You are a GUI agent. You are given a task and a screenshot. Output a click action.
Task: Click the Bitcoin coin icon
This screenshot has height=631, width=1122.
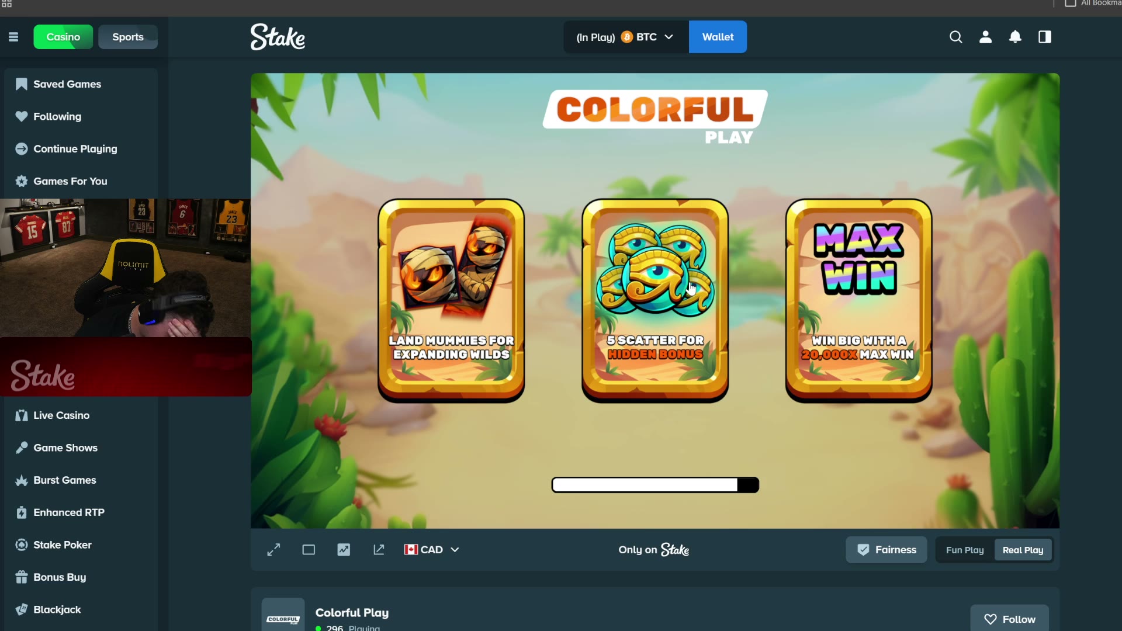(627, 37)
